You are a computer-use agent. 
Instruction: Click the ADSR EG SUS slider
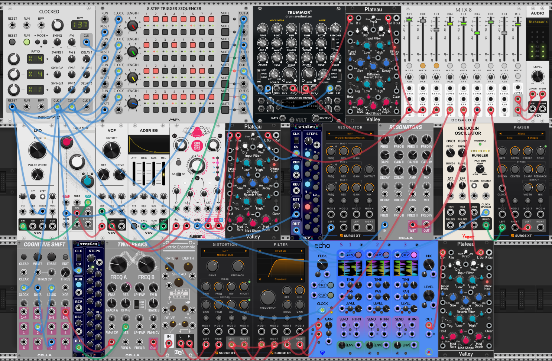(x=153, y=174)
